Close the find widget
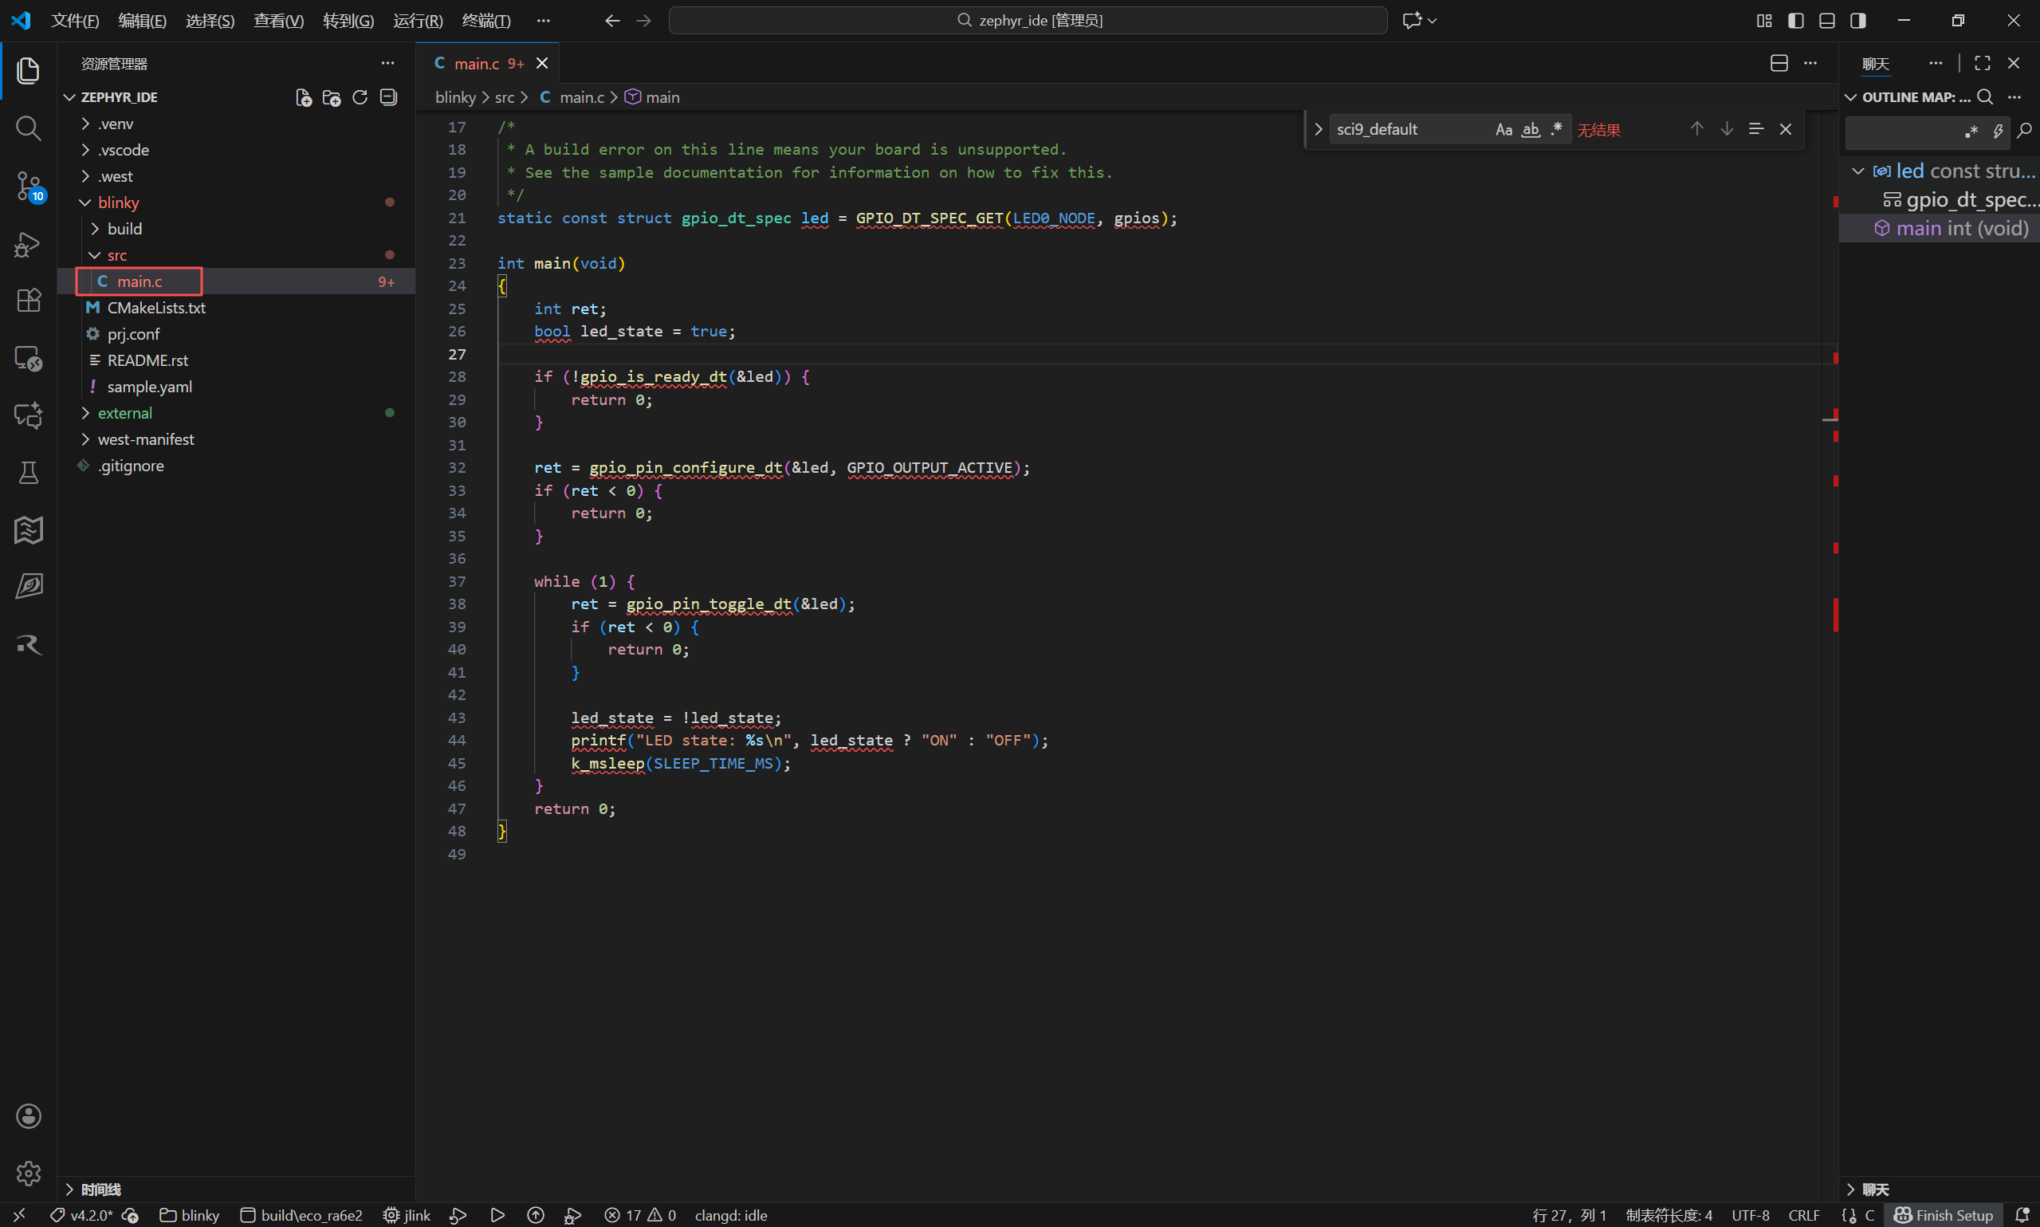Image resolution: width=2040 pixels, height=1227 pixels. (x=1786, y=129)
